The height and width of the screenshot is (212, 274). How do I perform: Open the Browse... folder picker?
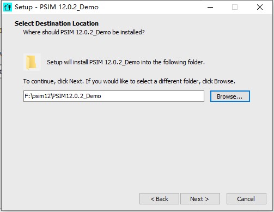[230, 96]
